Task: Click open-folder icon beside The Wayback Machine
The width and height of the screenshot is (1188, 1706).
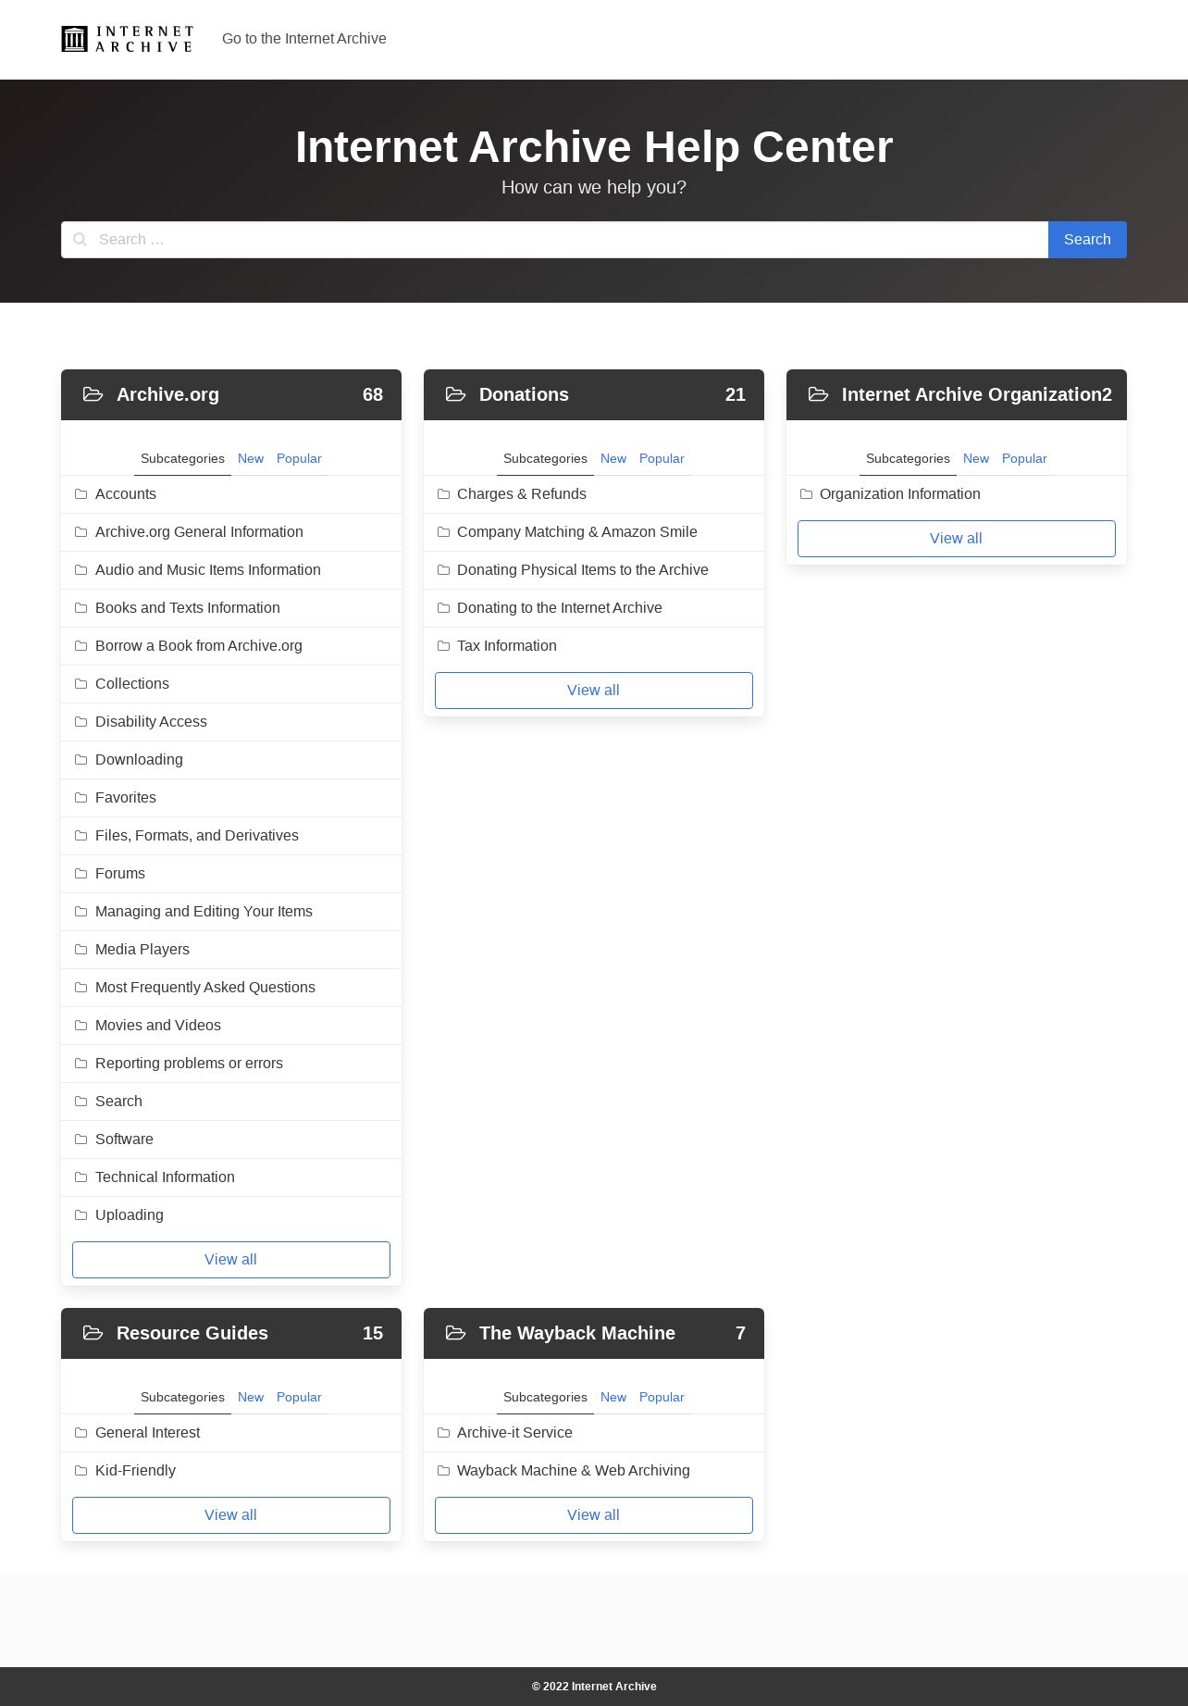Action: point(455,1333)
